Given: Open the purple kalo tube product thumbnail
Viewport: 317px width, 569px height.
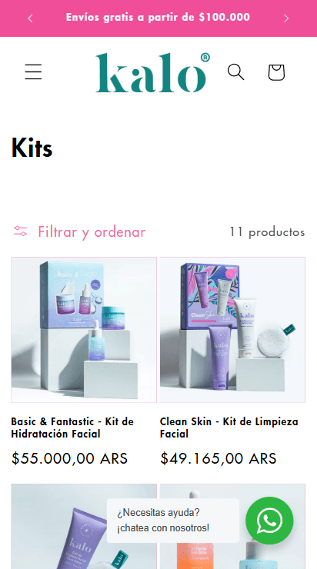Looking at the screenshot, I should (84, 526).
